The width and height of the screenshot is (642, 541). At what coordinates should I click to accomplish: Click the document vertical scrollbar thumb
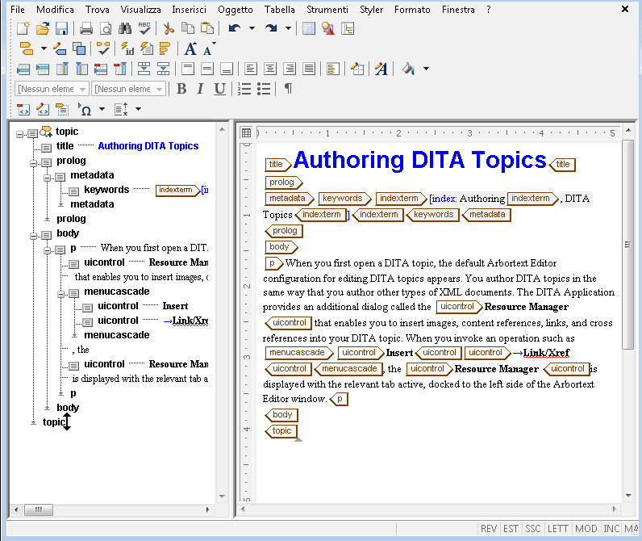(x=627, y=245)
